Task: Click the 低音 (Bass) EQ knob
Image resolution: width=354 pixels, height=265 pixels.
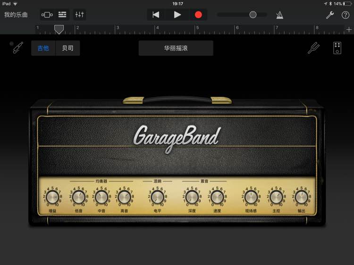Action: [79, 197]
